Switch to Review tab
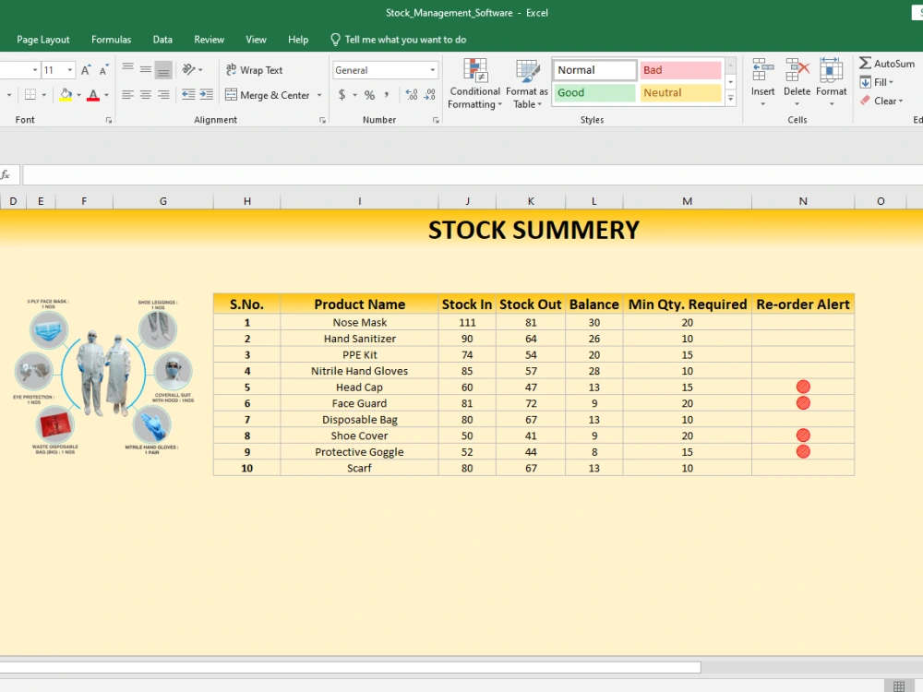 209,40
